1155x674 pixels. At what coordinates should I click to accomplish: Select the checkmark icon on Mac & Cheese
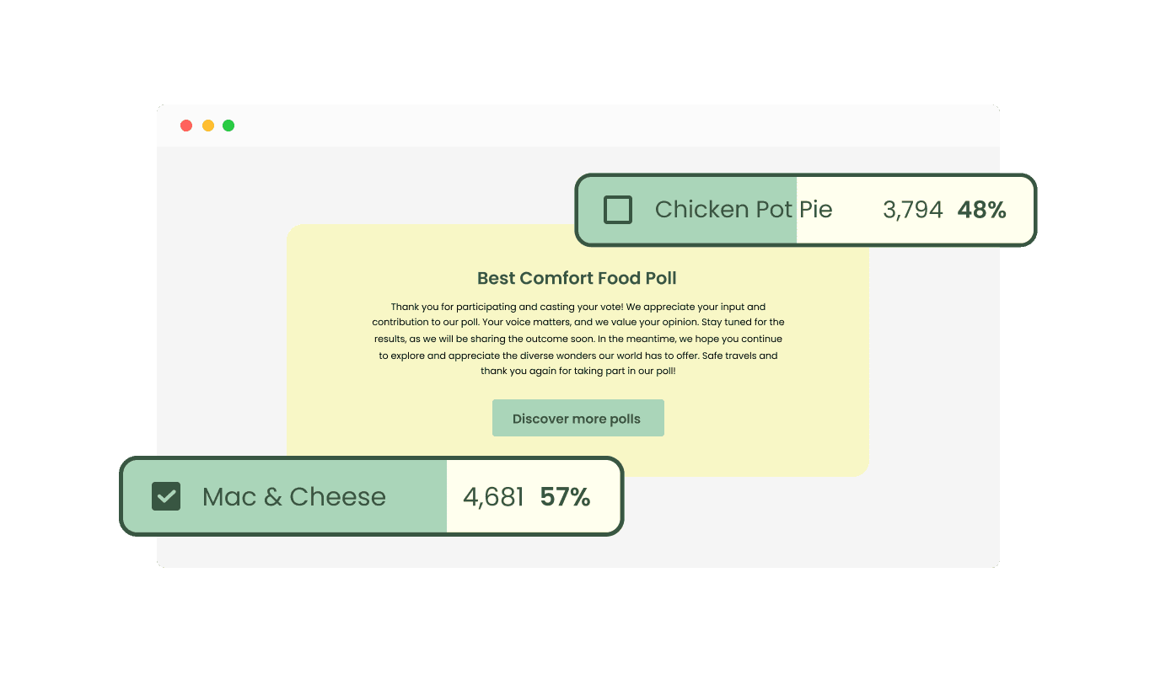click(x=166, y=496)
